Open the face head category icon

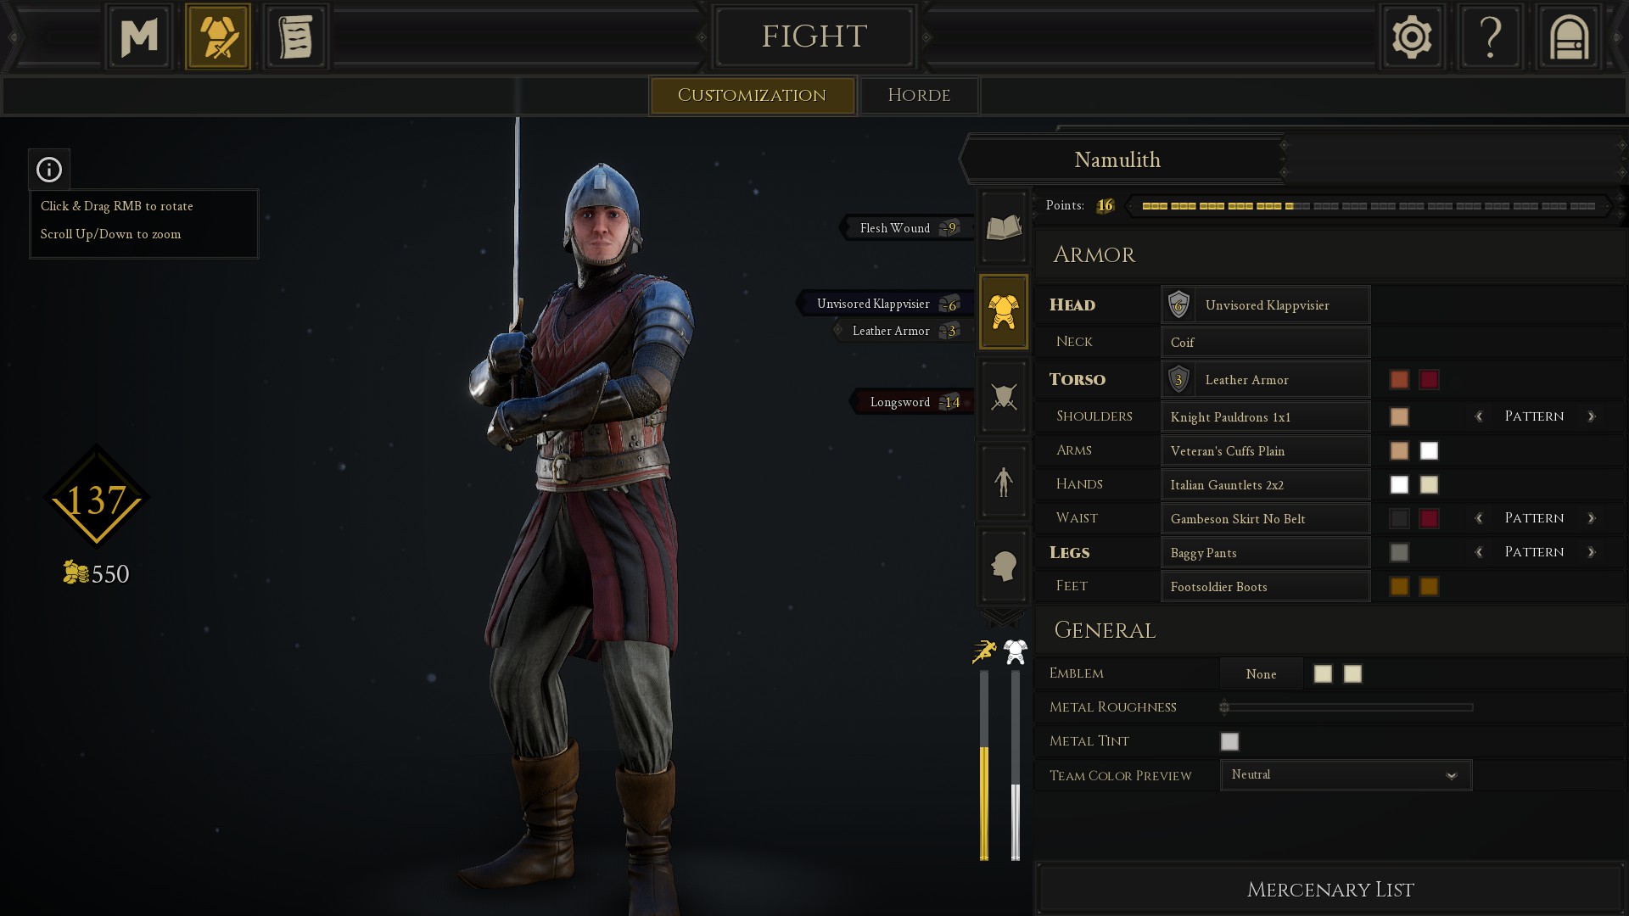1004,566
